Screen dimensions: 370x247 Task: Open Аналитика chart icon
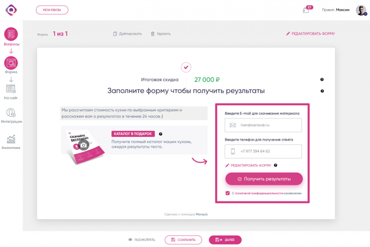point(11,139)
